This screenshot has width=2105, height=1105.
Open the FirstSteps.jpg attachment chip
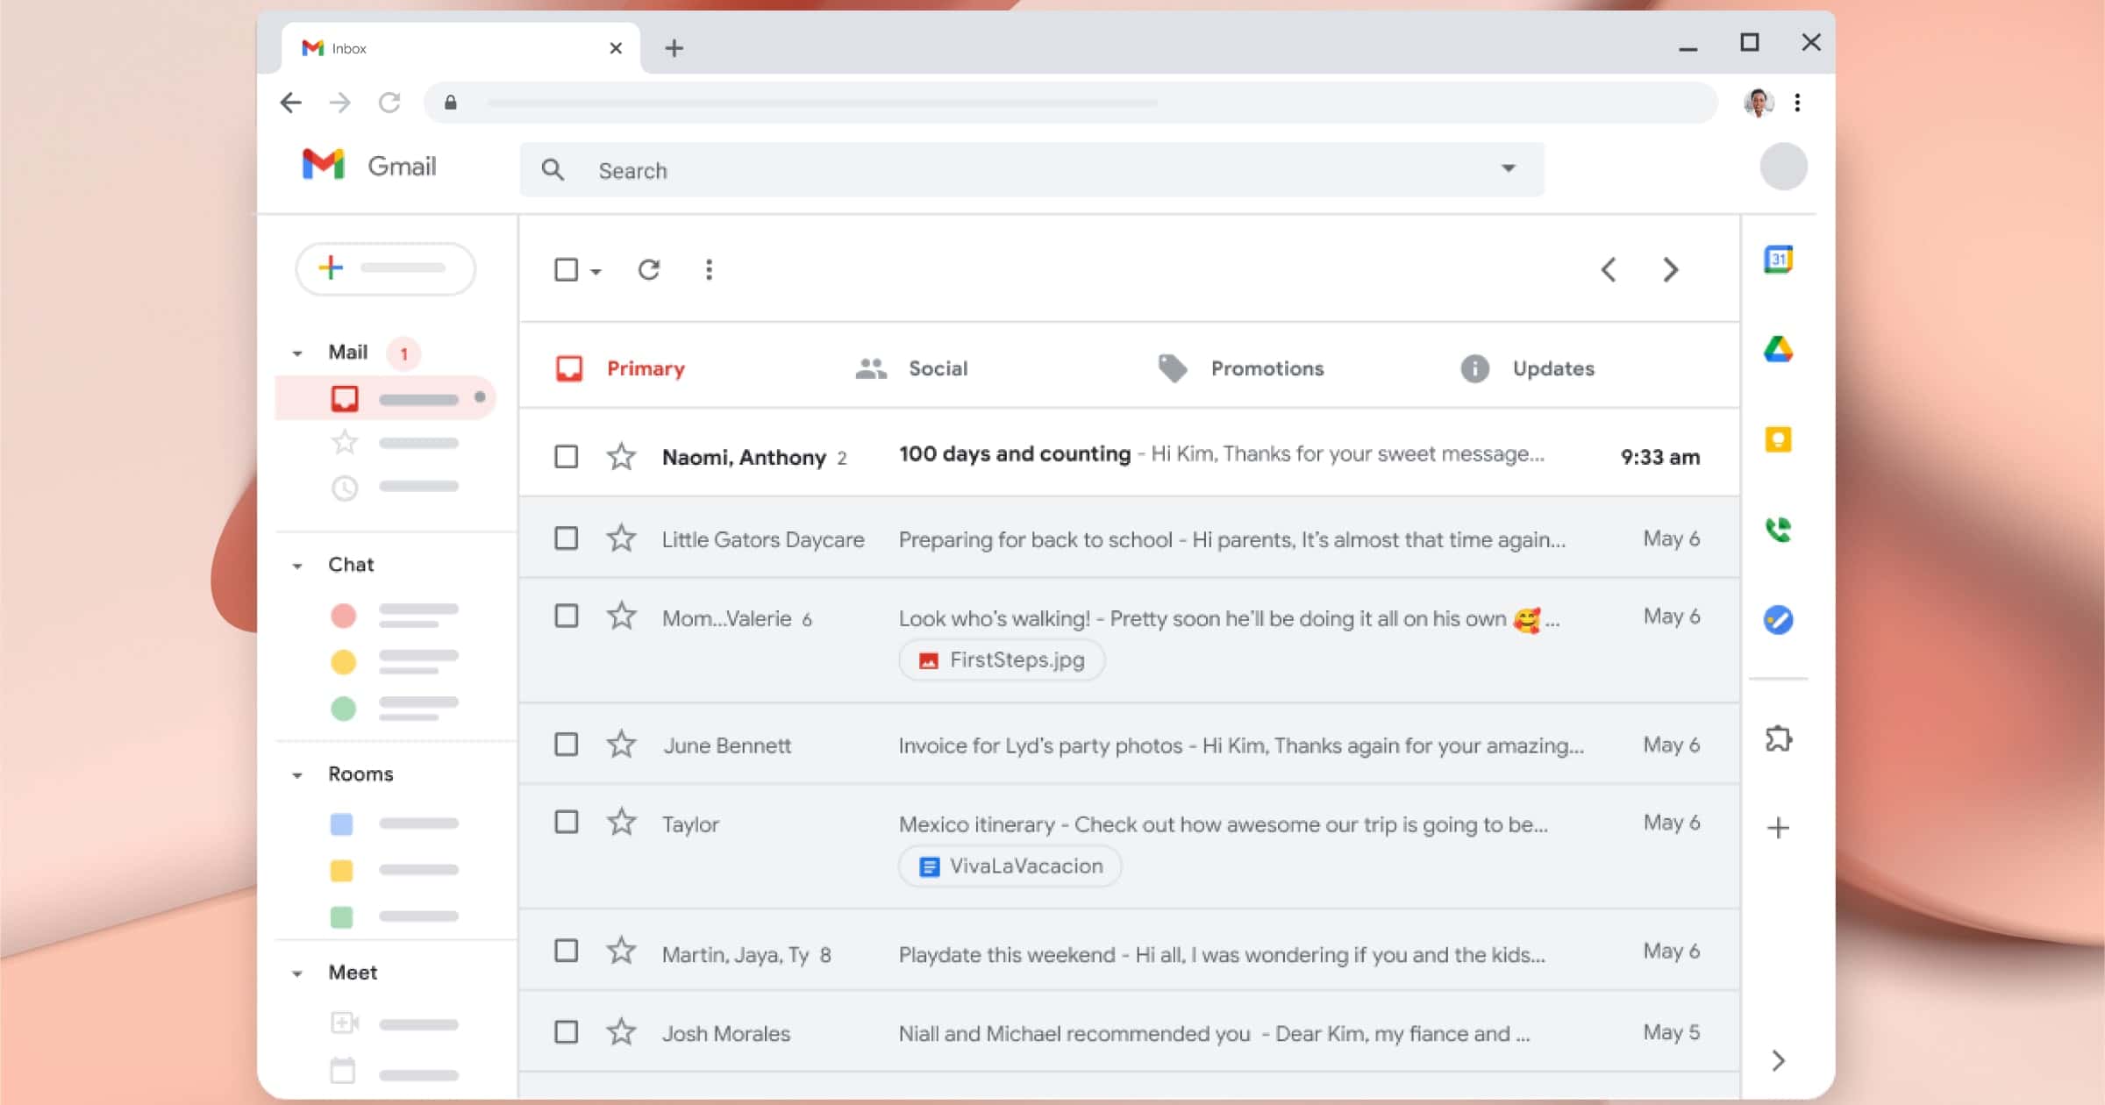[x=1002, y=660]
